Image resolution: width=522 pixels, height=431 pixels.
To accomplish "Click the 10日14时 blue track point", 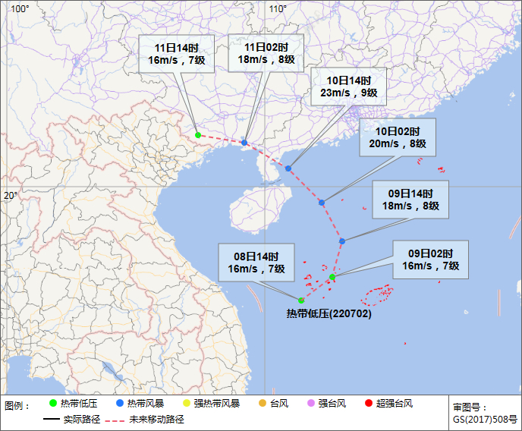I will (x=288, y=168).
